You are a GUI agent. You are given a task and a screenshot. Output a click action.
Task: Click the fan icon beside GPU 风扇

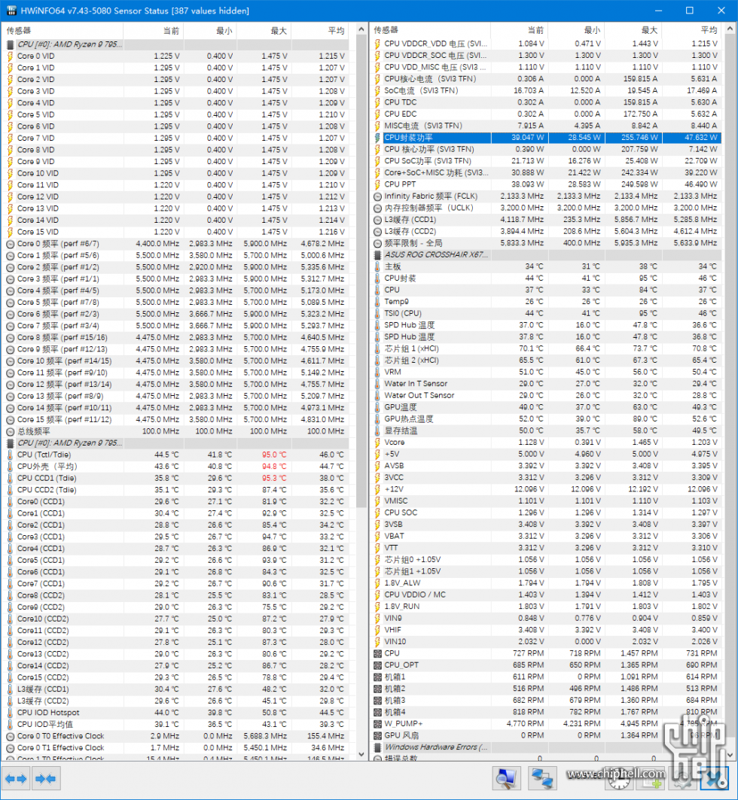click(x=377, y=736)
